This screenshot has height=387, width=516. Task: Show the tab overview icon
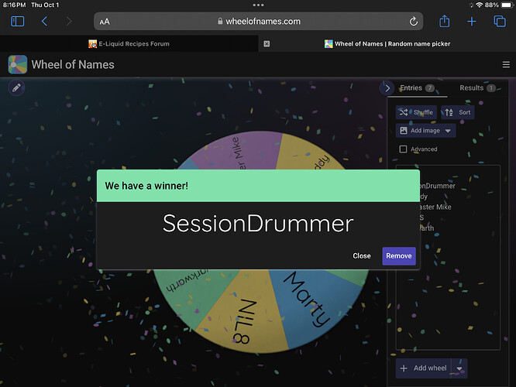[x=500, y=22]
